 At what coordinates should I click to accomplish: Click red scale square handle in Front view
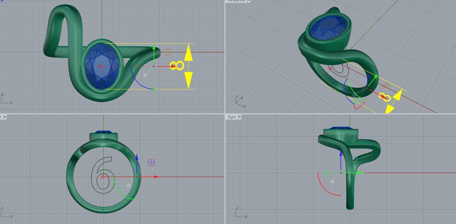(x=103, y=177)
